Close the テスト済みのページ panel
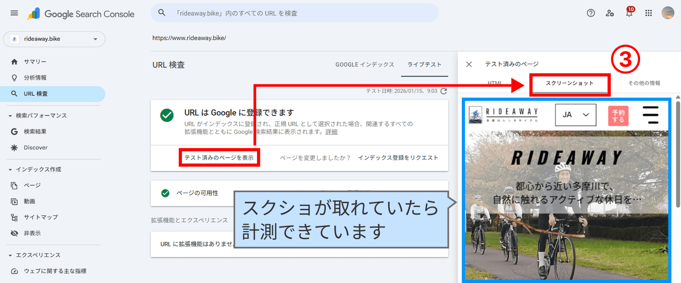 [469, 64]
